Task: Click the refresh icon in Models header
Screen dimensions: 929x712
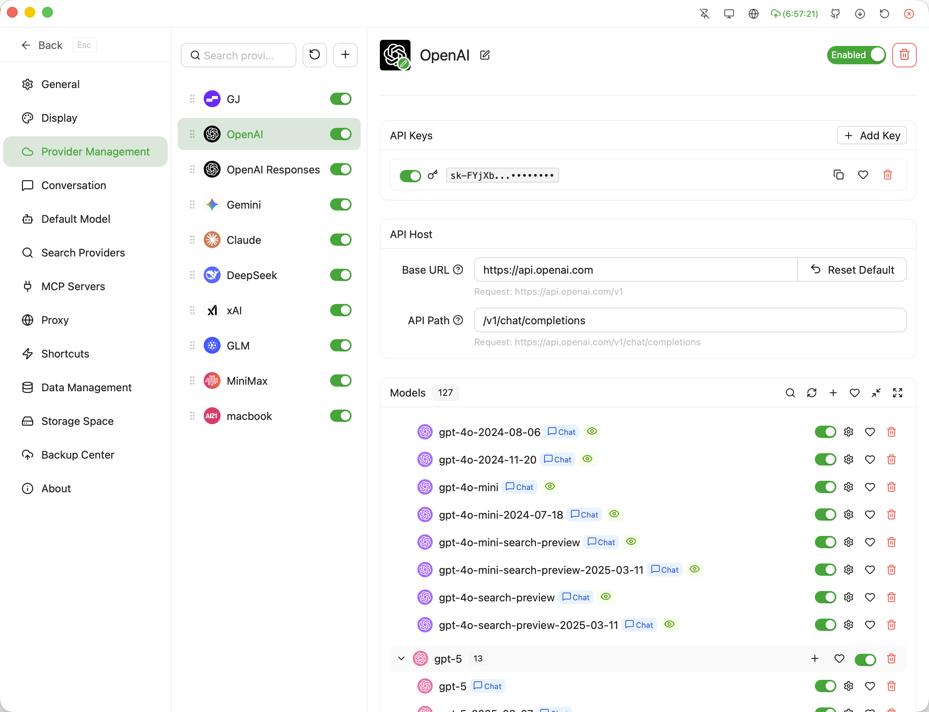Action: [x=811, y=393]
